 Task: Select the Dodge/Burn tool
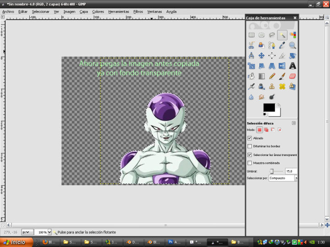coord(272,97)
